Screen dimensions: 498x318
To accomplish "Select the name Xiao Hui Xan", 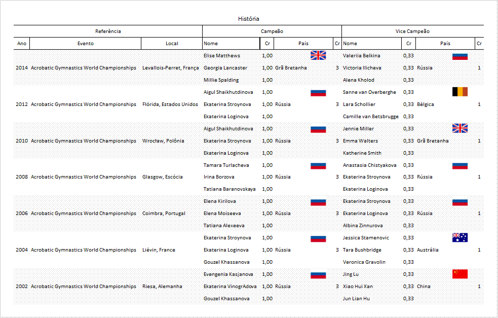I will click(358, 287).
